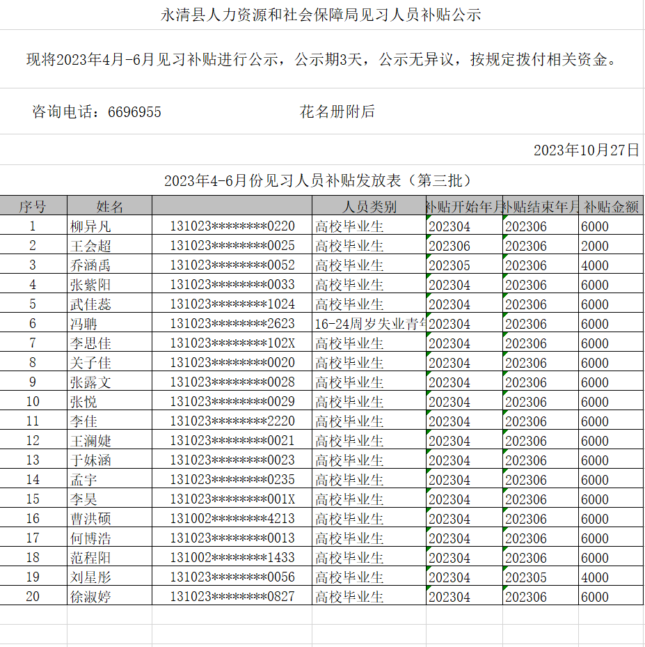This screenshot has height=647, width=645.
Task: Select 乔涵禹's start month 202305
Action: pos(465,265)
